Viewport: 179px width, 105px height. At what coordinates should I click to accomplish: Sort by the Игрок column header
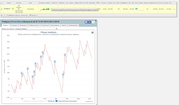(x=9, y=3)
